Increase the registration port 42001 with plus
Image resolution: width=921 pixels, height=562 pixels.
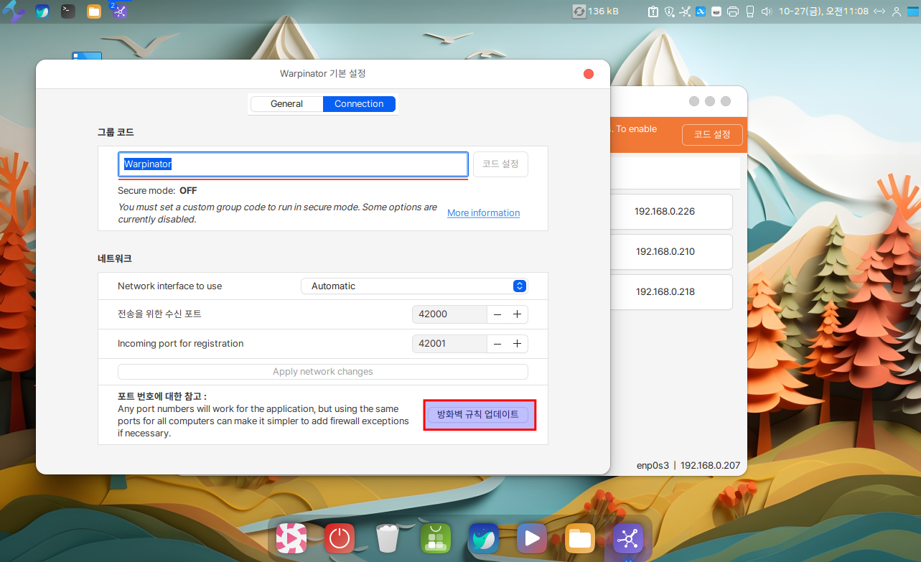point(517,344)
